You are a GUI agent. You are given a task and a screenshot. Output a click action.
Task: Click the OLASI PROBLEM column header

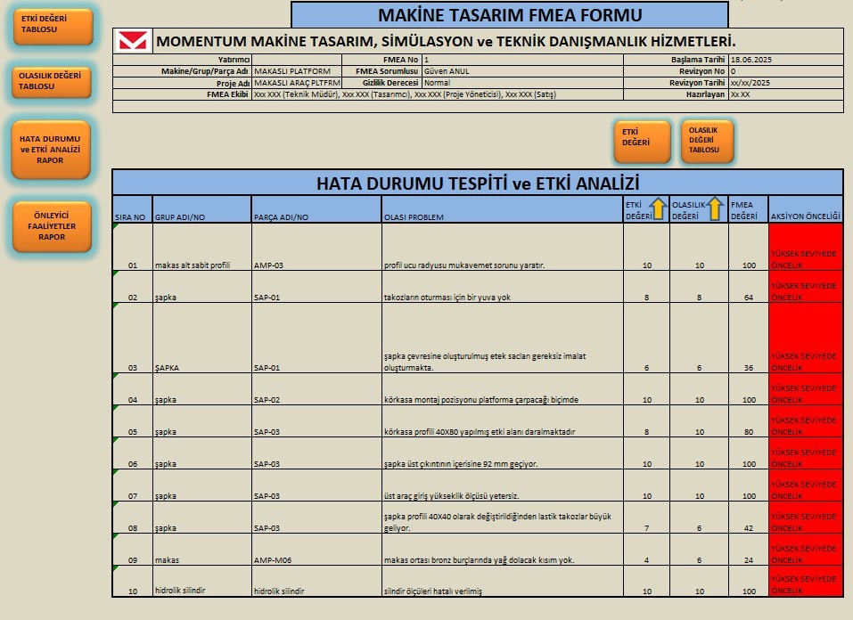point(503,209)
